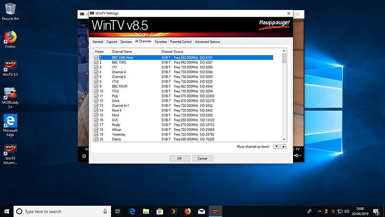Uncheck the BBC ONE West channel checkbox

96,57
